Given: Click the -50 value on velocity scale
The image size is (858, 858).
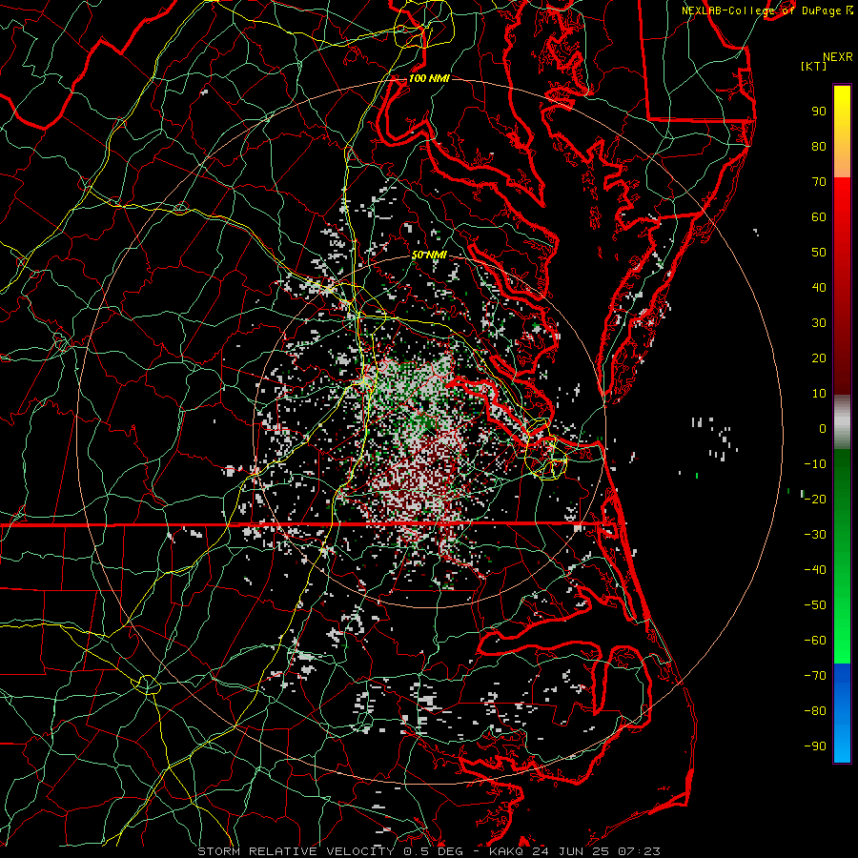Looking at the screenshot, I should point(815,605).
